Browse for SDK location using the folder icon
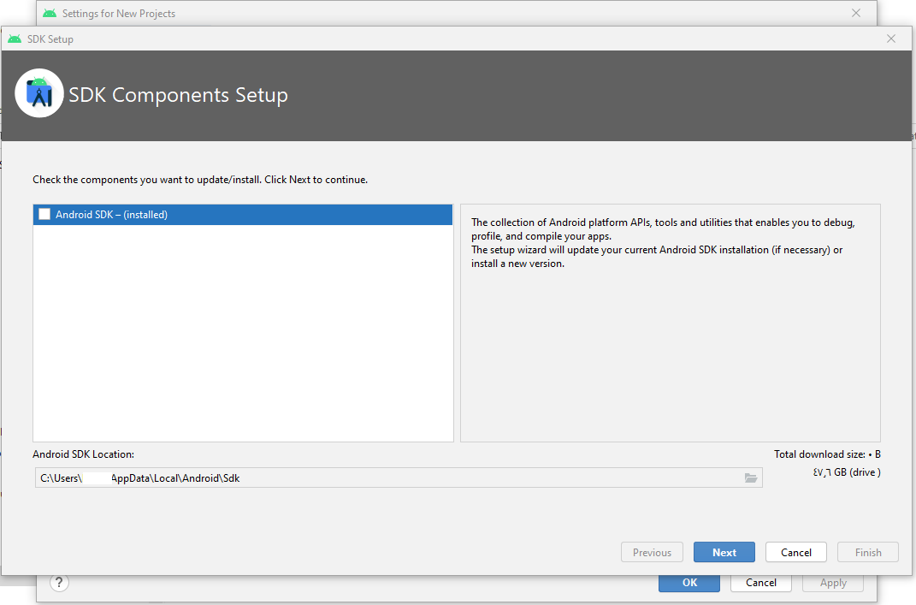916x605 pixels. pos(751,478)
